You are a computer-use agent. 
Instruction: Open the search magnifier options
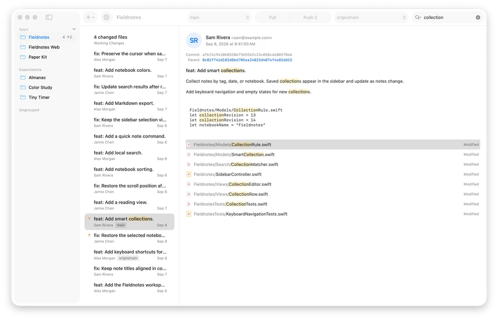pos(418,17)
